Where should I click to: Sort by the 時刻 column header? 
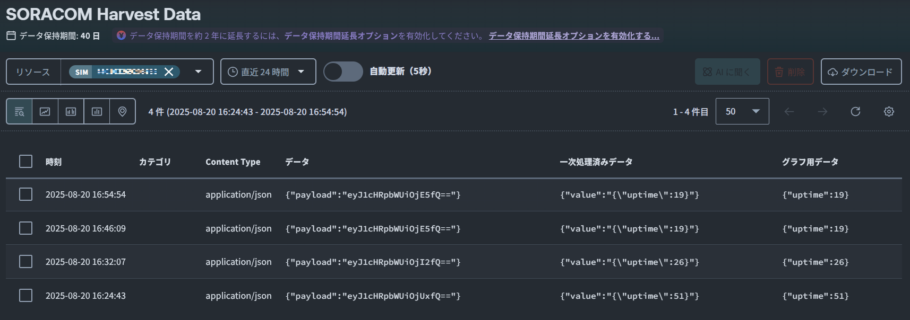54,162
